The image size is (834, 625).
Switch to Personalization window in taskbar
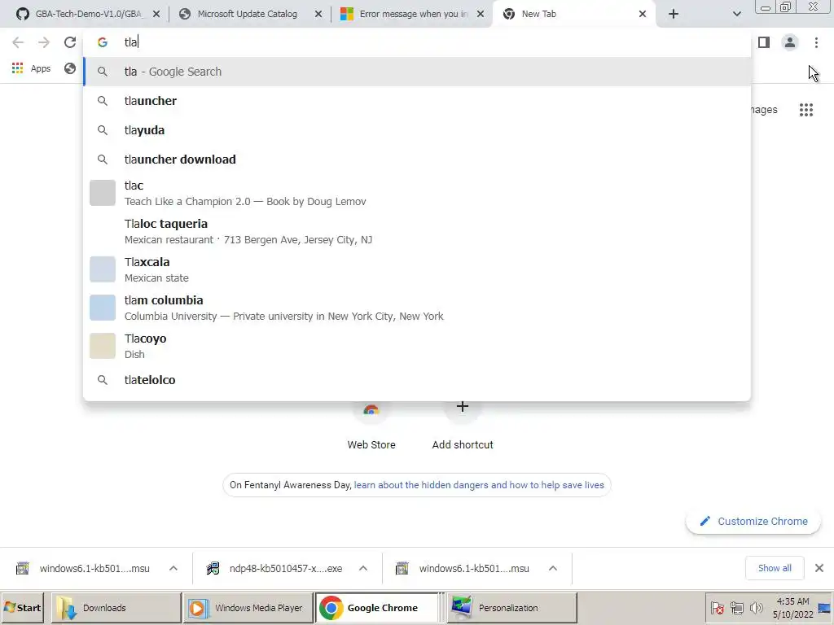point(511,607)
